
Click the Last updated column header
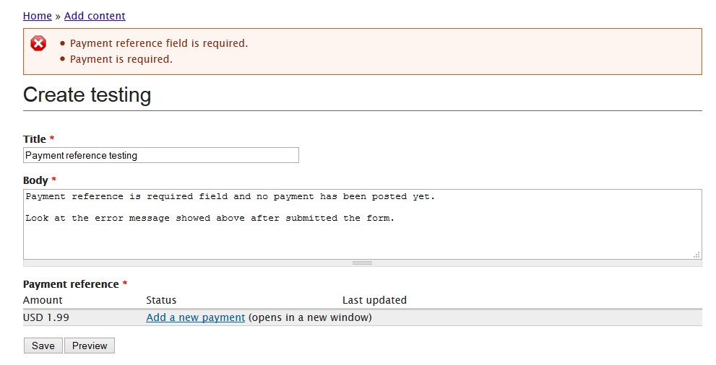coord(374,300)
